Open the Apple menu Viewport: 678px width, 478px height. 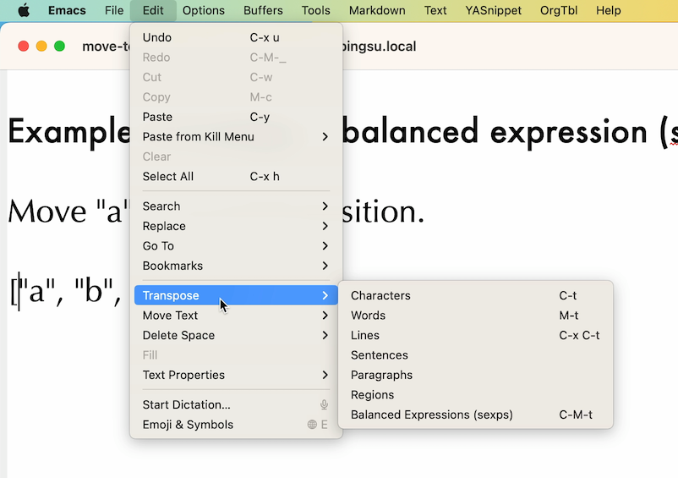24,10
